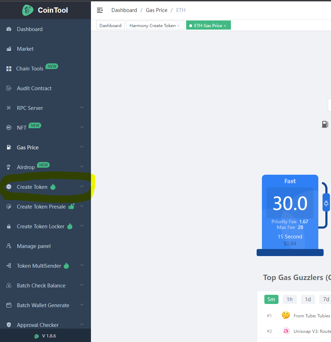Click the Manage panel user icon
The image size is (331, 342).
[x=9, y=246]
